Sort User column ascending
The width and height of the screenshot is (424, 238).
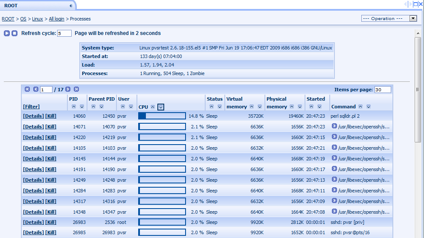pos(123,107)
